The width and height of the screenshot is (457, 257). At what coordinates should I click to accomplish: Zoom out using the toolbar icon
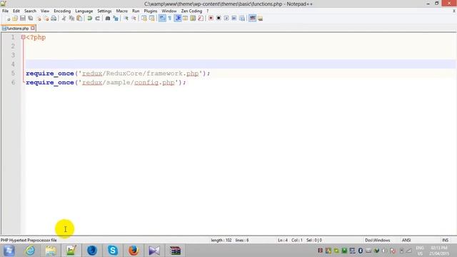(134, 19)
